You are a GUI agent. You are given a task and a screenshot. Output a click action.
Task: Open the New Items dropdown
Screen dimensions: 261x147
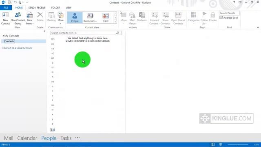pyautogui.click(x=30, y=18)
